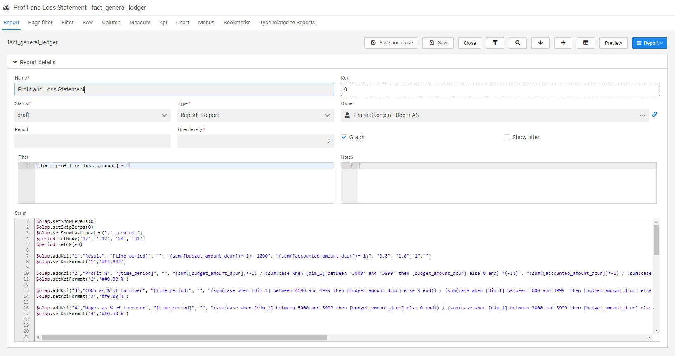Click the three-dots icon in Owner field
The image size is (675, 356).
pyautogui.click(x=642, y=115)
